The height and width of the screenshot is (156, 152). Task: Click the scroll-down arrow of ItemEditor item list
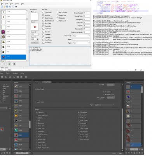27,60
